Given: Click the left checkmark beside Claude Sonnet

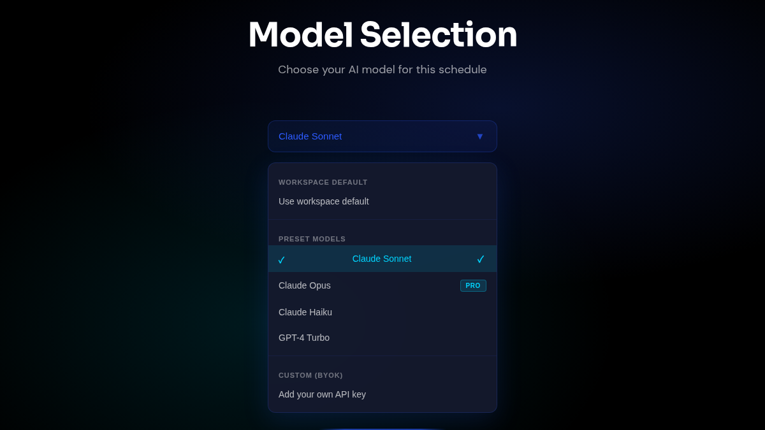Looking at the screenshot, I should click(x=282, y=259).
